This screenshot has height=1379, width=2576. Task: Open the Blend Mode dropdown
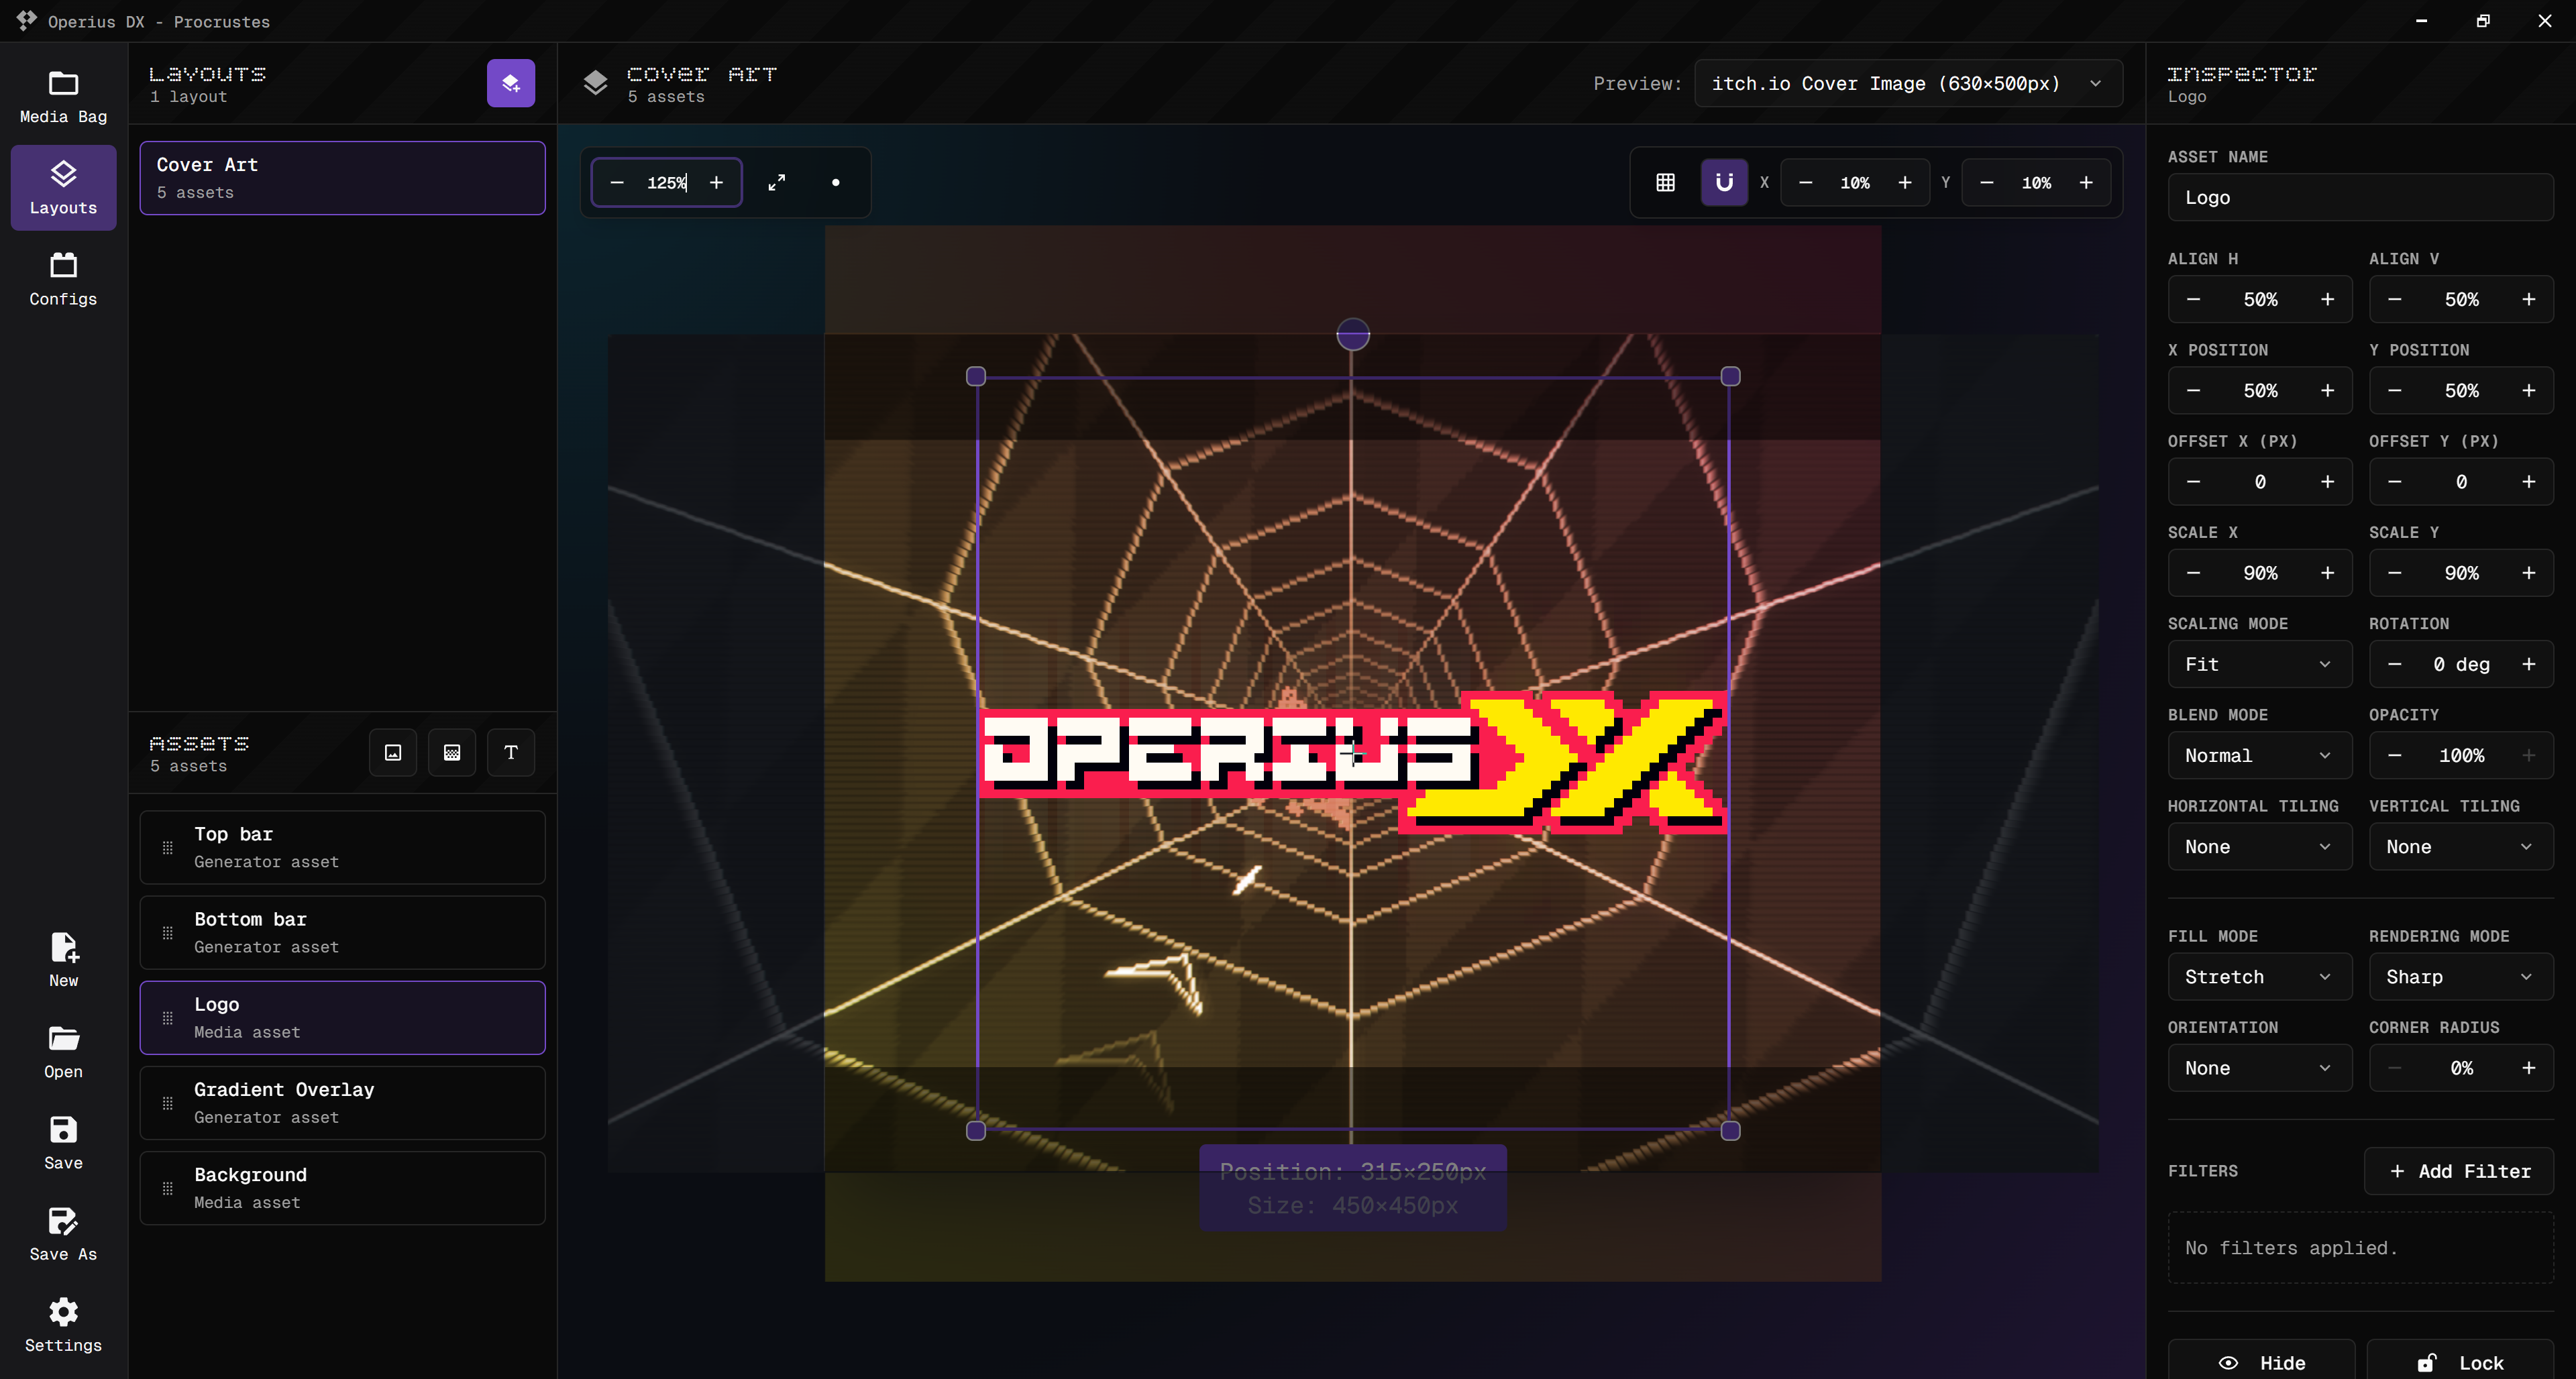coord(2259,755)
